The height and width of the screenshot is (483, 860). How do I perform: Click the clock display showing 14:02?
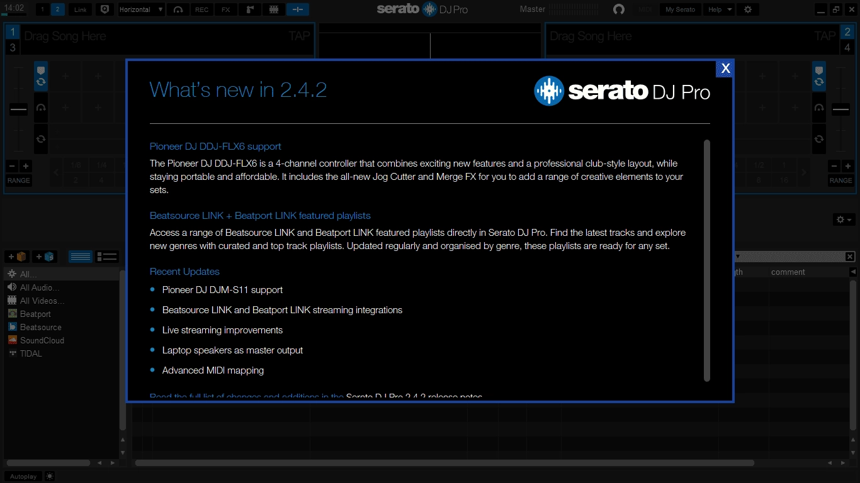[x=14, y=8]
